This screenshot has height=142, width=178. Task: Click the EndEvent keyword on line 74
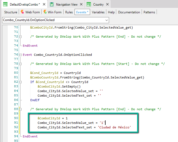click(x=30, y=46)
